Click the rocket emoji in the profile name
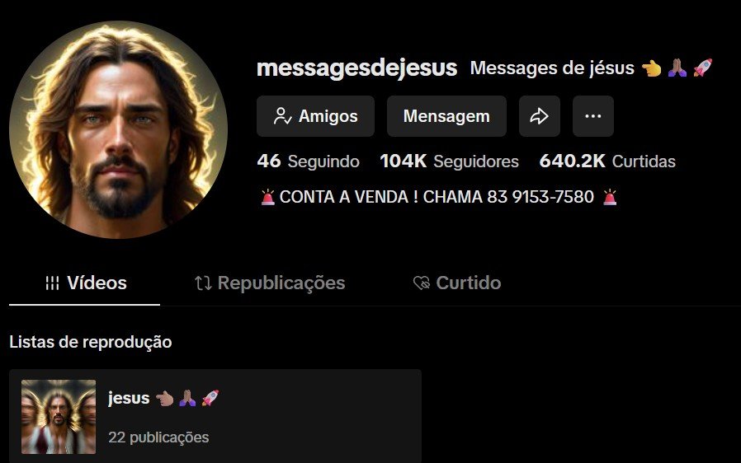 point(703,68)
